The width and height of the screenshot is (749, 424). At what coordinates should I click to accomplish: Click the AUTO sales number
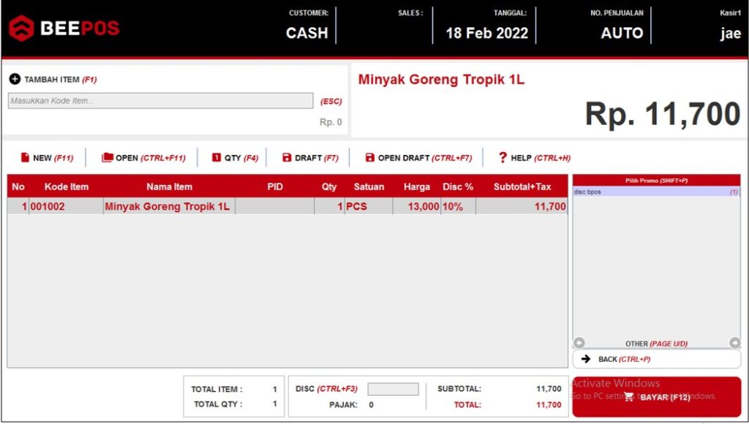(622, 33)
